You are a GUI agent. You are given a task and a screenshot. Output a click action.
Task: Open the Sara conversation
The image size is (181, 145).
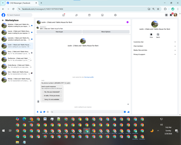pos(17,73)
